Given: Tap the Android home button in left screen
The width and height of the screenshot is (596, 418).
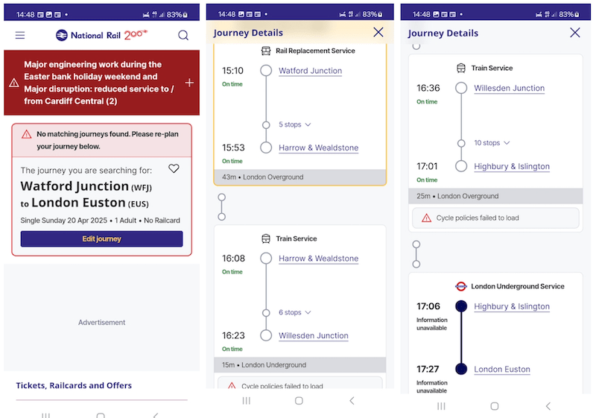Looking at the screenshot, I should click(x=101, y=415).
